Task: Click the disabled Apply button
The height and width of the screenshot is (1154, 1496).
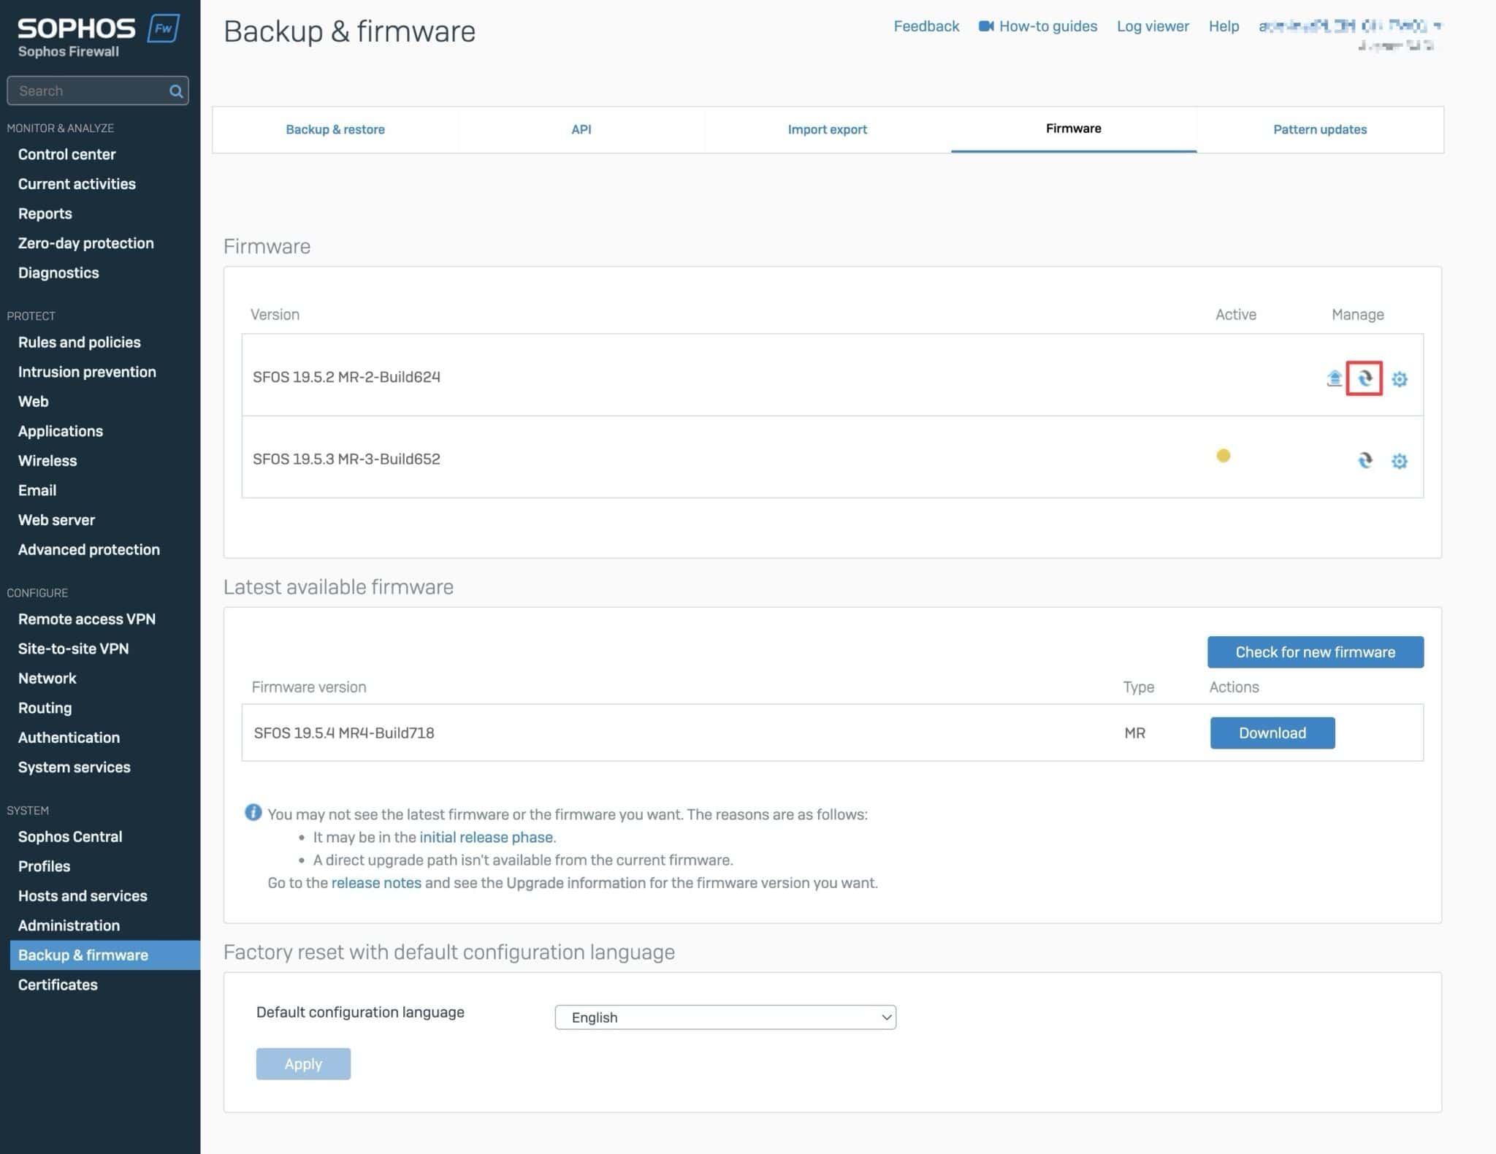Action: 302,1063
